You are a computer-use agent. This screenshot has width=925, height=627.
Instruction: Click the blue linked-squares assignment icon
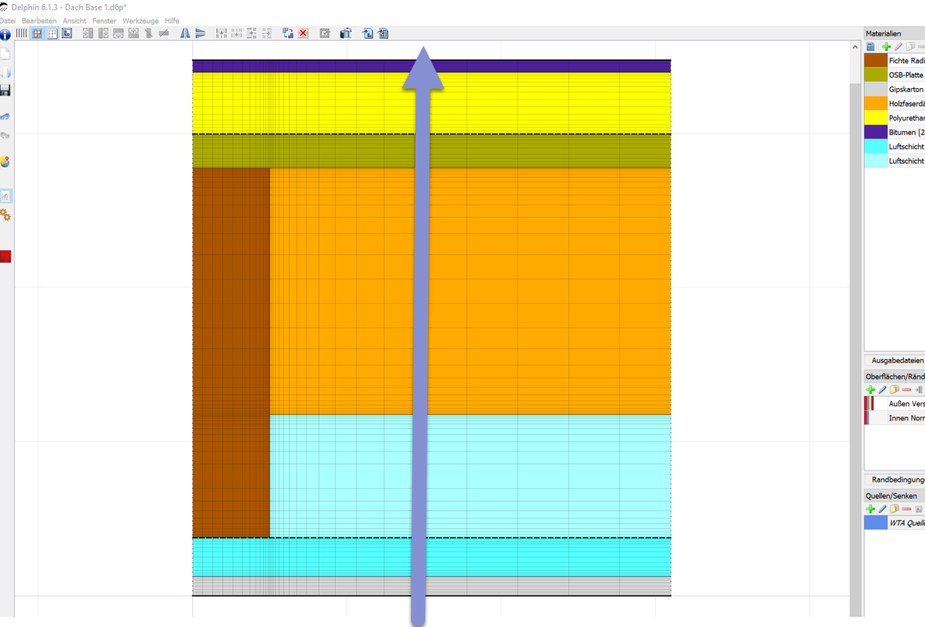(288, 33)
